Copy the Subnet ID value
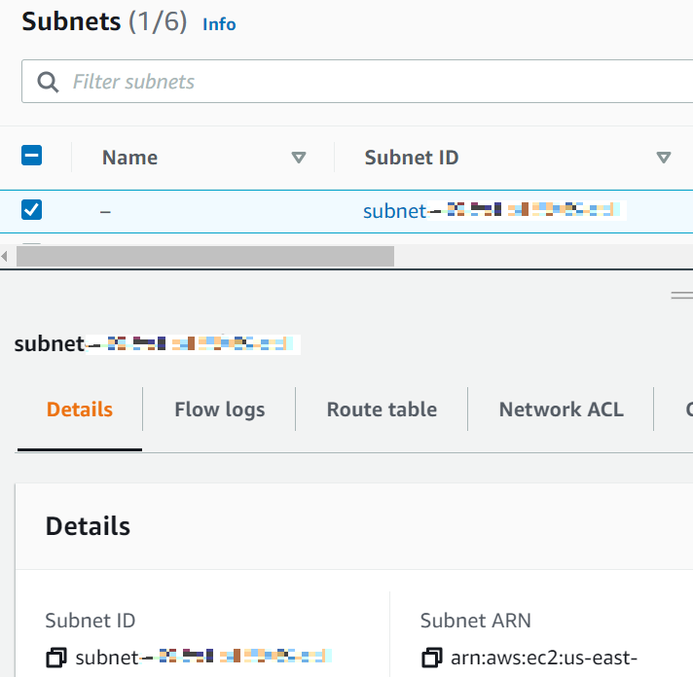The image size is (693, 677). [x=56, y=658]
